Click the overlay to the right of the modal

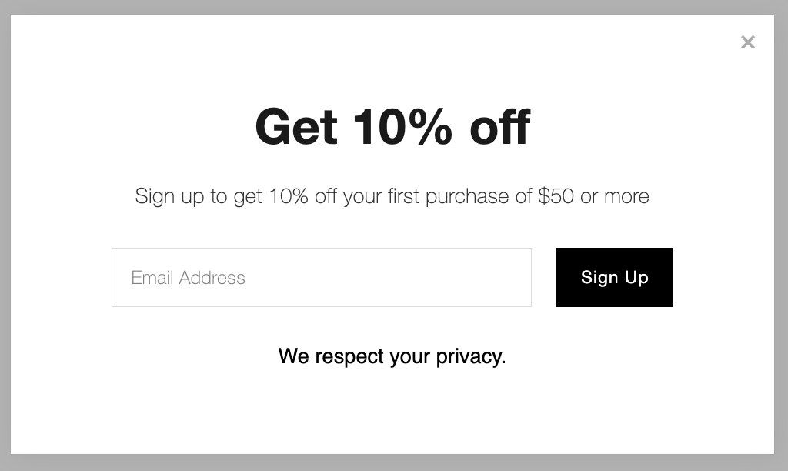point(780,231)
